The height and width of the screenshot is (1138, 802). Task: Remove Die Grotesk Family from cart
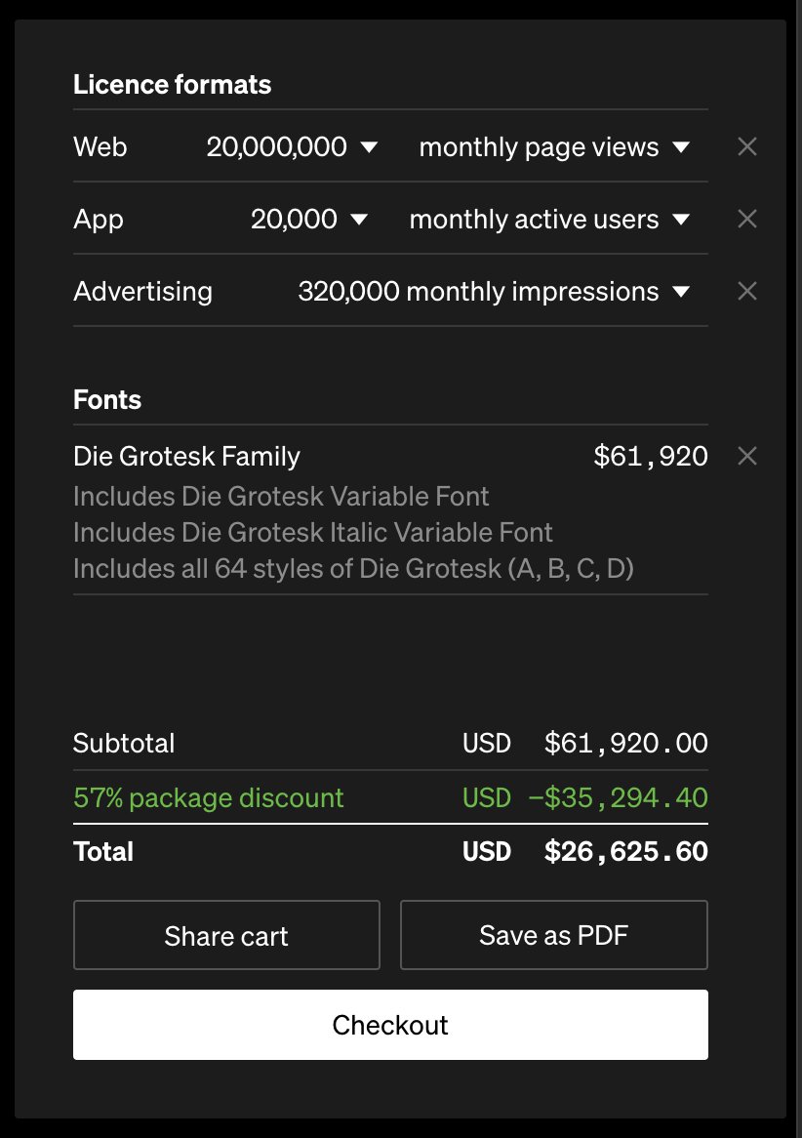[746, 456]
